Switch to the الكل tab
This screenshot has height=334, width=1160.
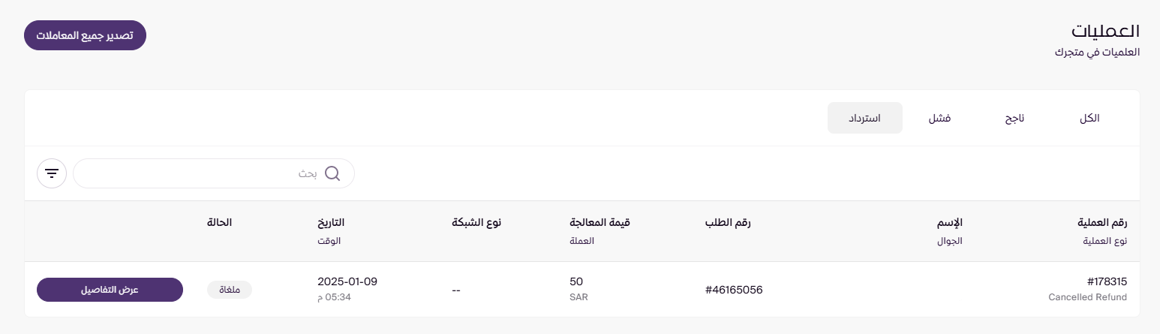coord(1089,119)
